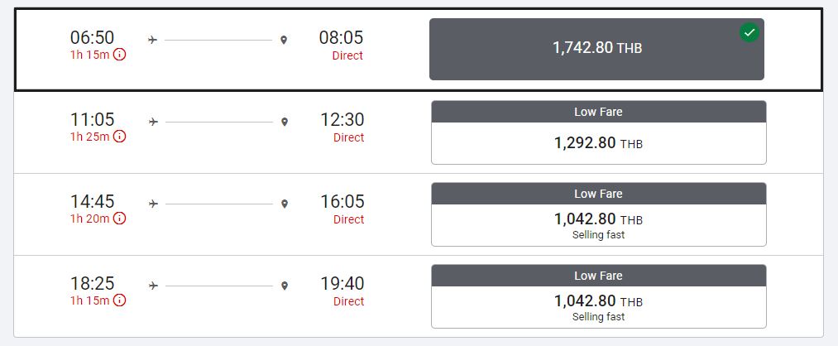Click Direct label under 16:05 arrival

click(x=348, y=219)
